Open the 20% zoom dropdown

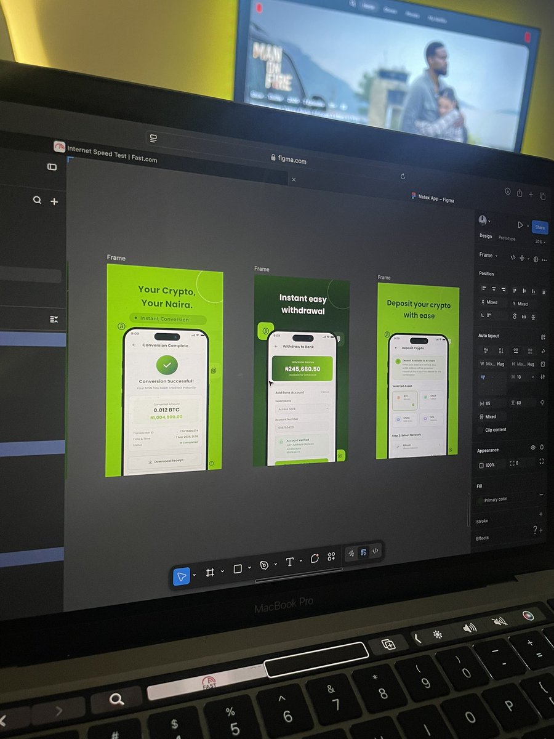[x=540, y=242]
